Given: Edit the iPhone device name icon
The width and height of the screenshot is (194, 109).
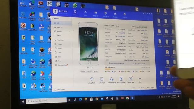Looking at the screenshot, I should click(93, 68).
